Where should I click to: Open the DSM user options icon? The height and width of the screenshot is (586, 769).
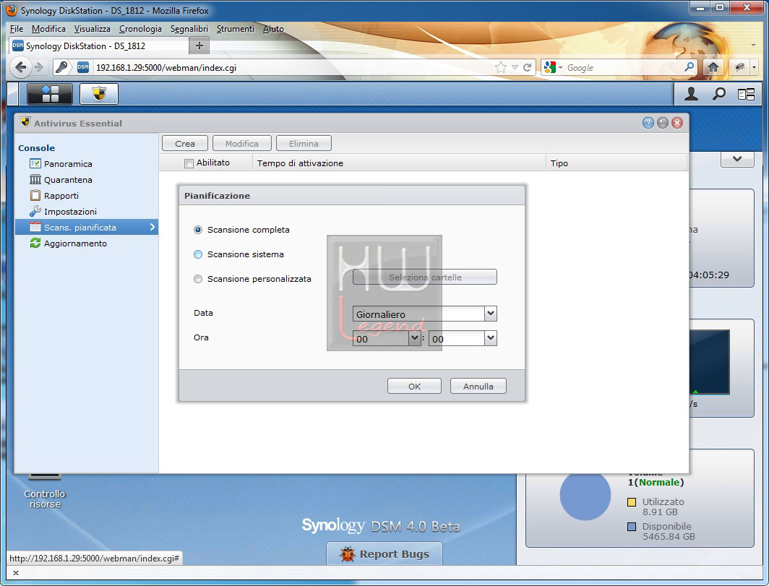(x=692, y=94)
